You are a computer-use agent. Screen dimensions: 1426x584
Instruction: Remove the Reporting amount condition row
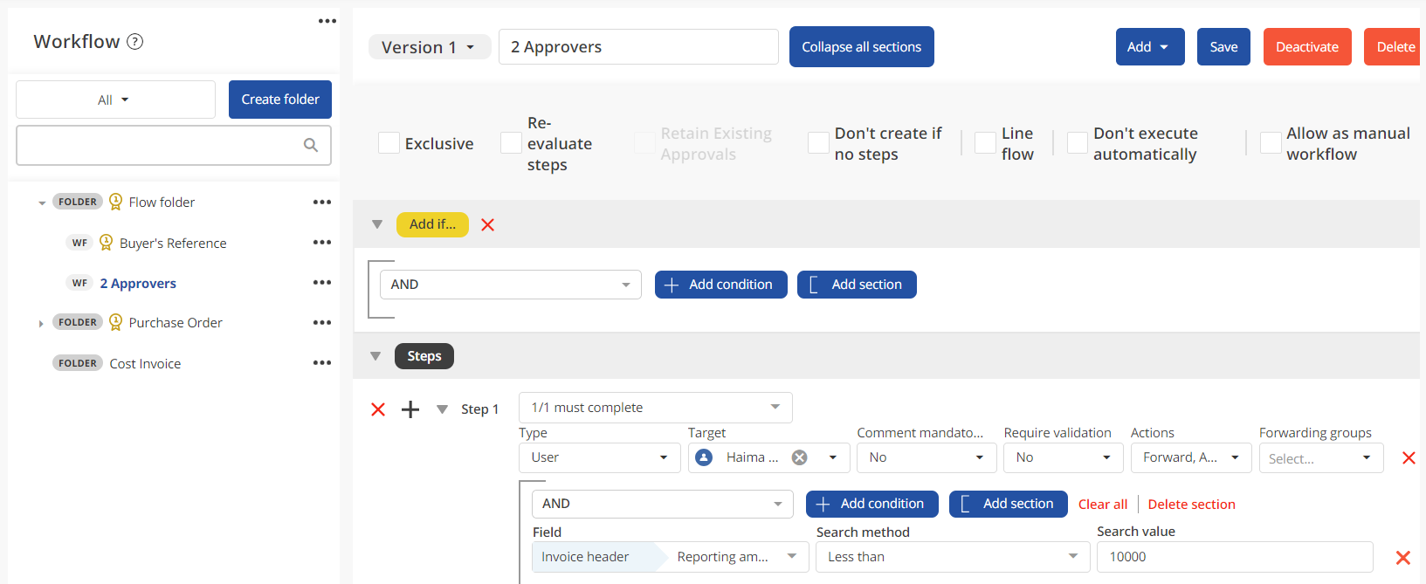(x=1402, y=557)
